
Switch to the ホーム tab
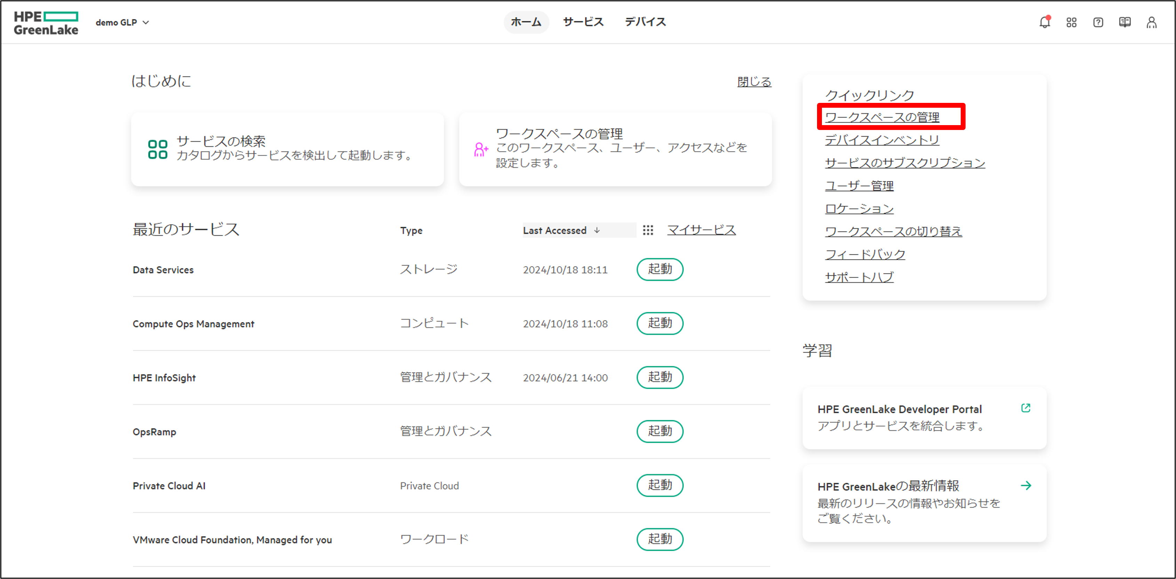pyautogui.click(x=526, y=22)
